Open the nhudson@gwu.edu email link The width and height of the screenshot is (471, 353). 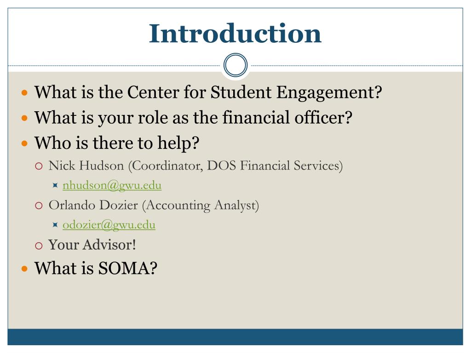[x=112, y=186]
